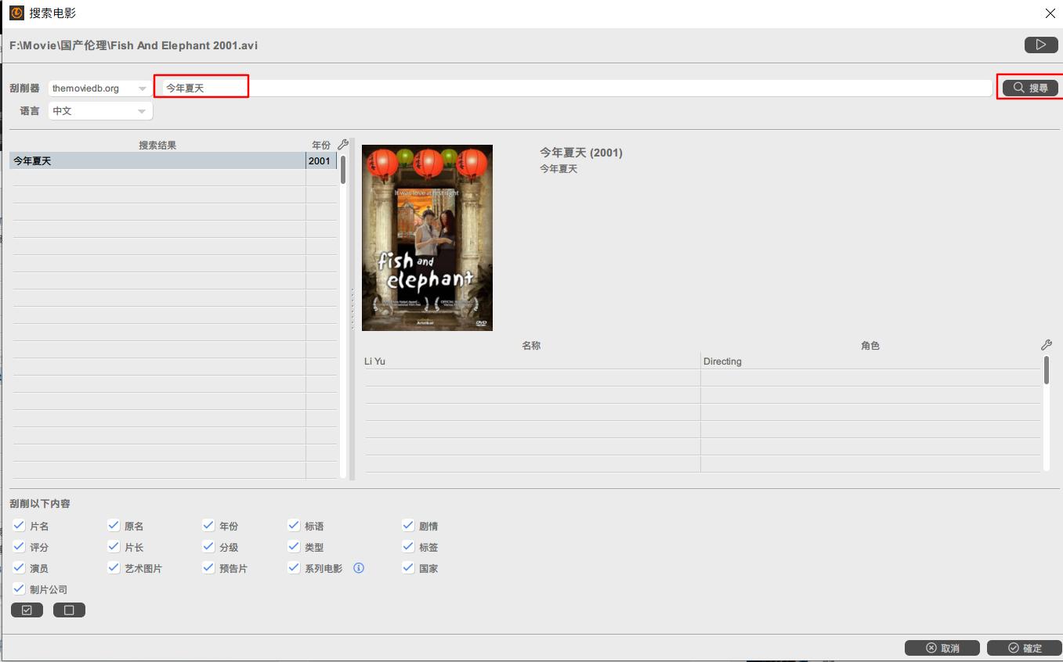
Task: Sort cast table by 名称 header
Action: point(531,345)
